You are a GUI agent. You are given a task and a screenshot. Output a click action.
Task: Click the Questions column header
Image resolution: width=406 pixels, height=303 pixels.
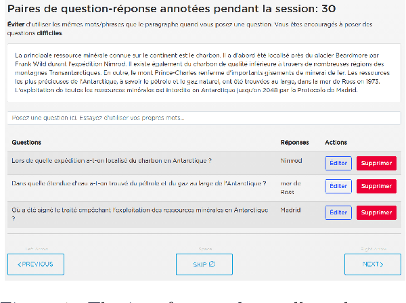point(26,143)
